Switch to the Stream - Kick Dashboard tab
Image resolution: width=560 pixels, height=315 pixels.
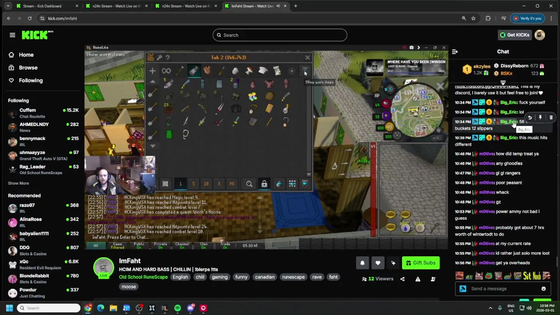coord(47,6)
